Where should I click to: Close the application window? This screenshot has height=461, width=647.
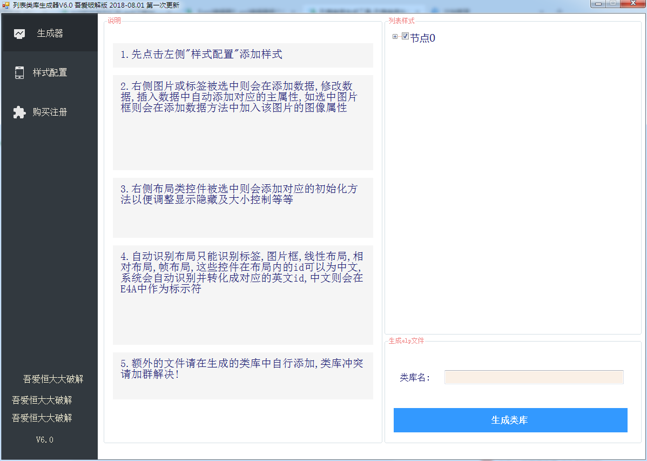coord(633,4)
